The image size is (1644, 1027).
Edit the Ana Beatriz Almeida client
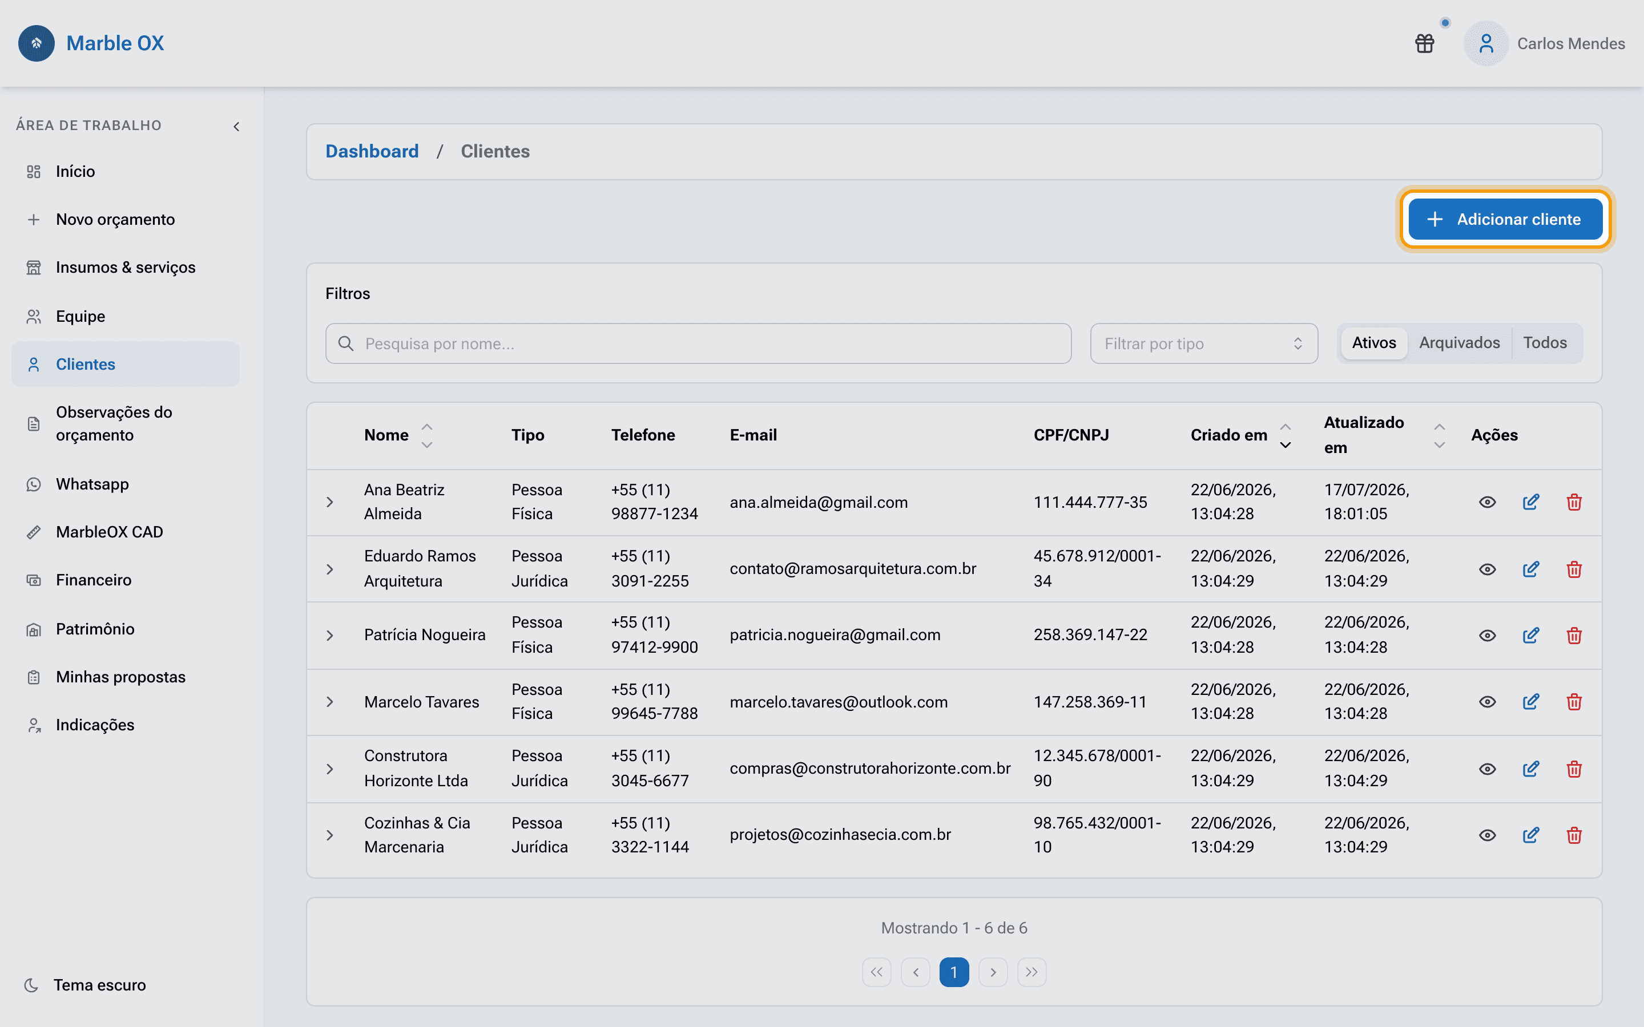pos(1530,502)
